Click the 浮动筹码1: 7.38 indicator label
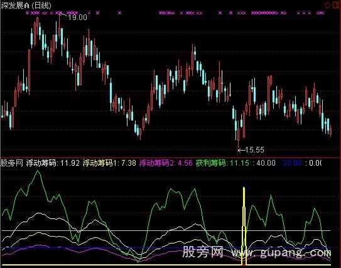The width and height of the screenshot is (341, 268). pos(109,163)
